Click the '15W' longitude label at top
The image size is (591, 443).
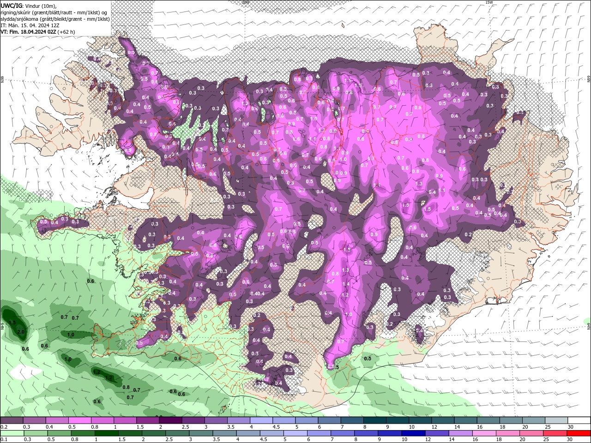coord(489,2)
